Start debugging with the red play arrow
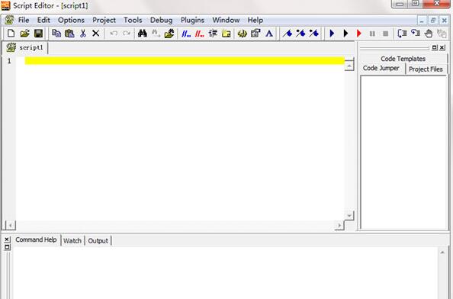The height and width of the screenshot is (299, 453). coord(359,34)
